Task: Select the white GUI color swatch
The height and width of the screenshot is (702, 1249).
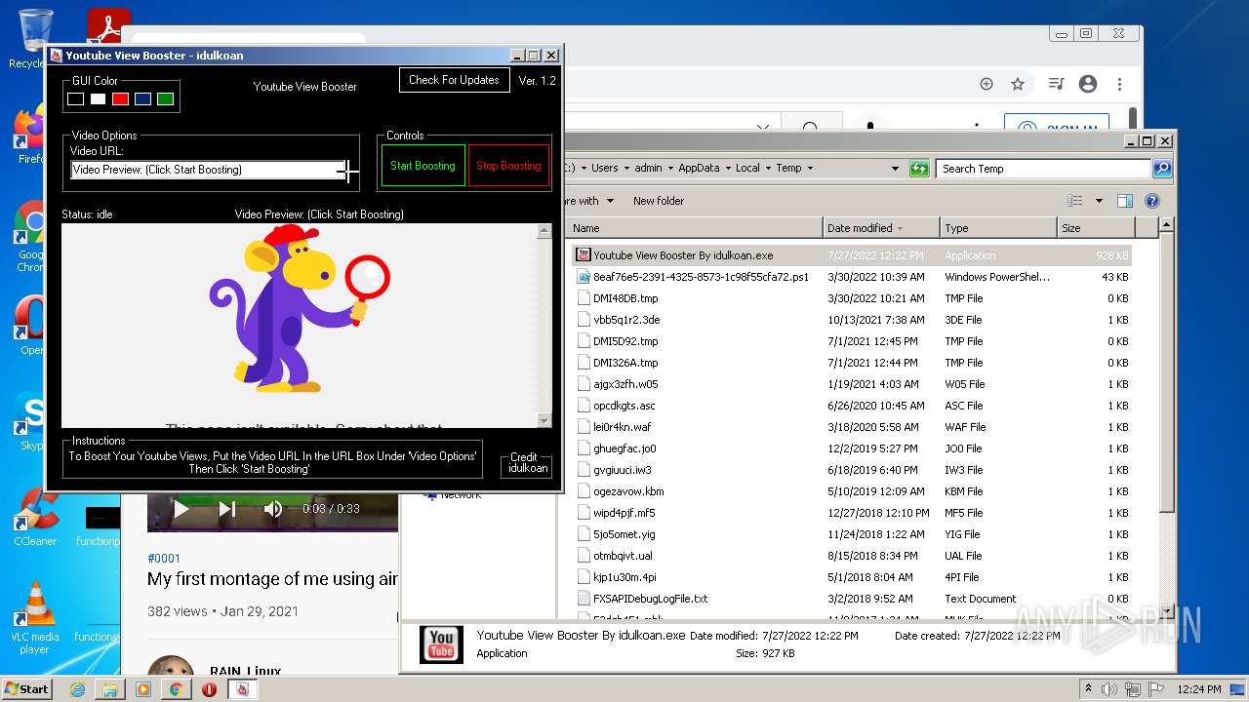Action: [98, 99]
